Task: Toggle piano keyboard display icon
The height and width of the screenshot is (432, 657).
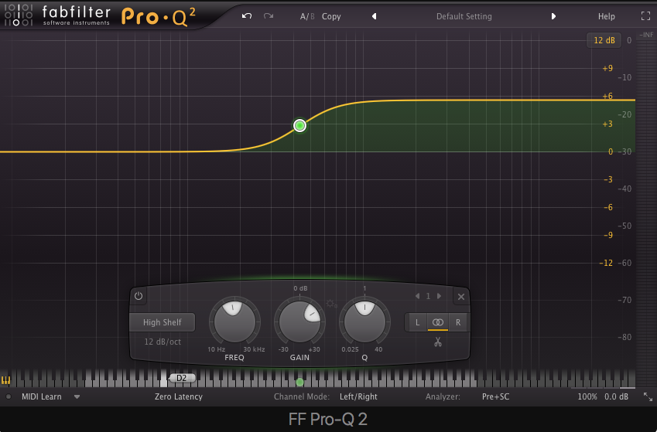Action: (x=5, y=380)
